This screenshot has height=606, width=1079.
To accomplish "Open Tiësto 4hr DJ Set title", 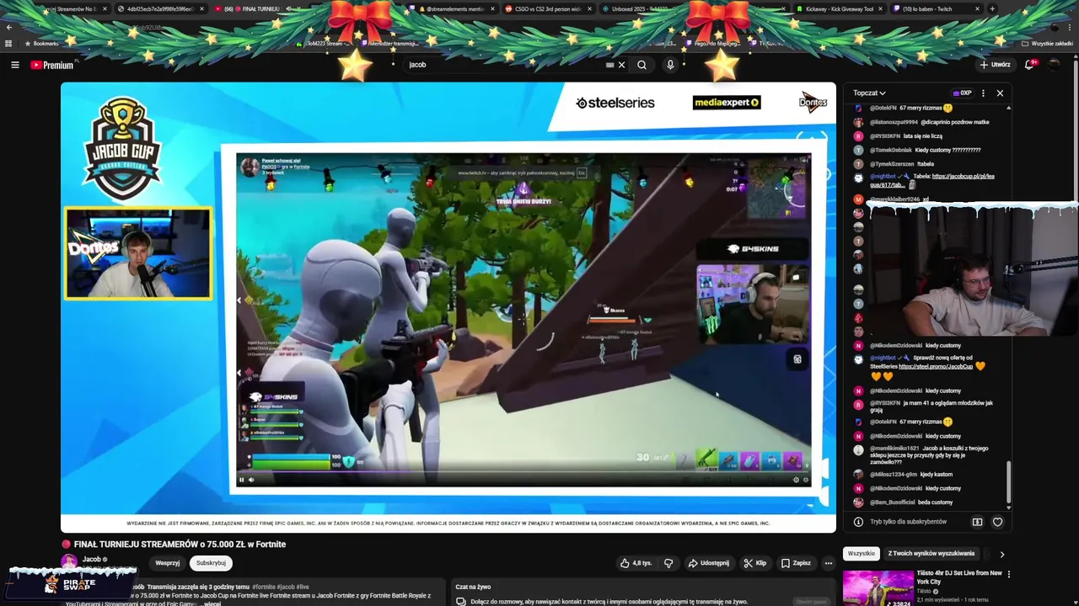I will click(959, 577).
